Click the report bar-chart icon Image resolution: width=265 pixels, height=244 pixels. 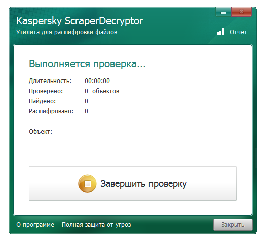tap(220, 32)
